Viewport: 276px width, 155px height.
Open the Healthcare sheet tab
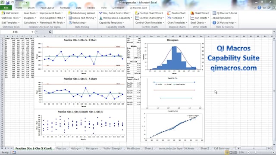[x=133, y=148]
